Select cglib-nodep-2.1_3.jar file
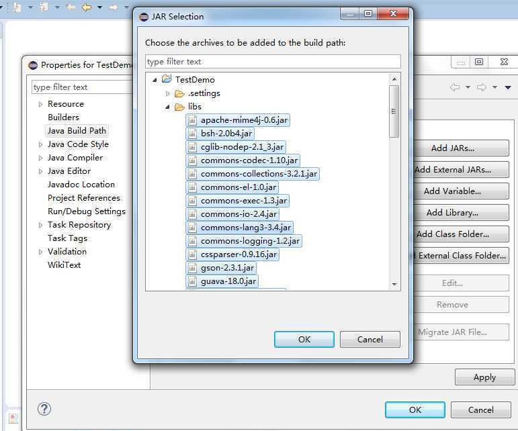 click(236, 147)
